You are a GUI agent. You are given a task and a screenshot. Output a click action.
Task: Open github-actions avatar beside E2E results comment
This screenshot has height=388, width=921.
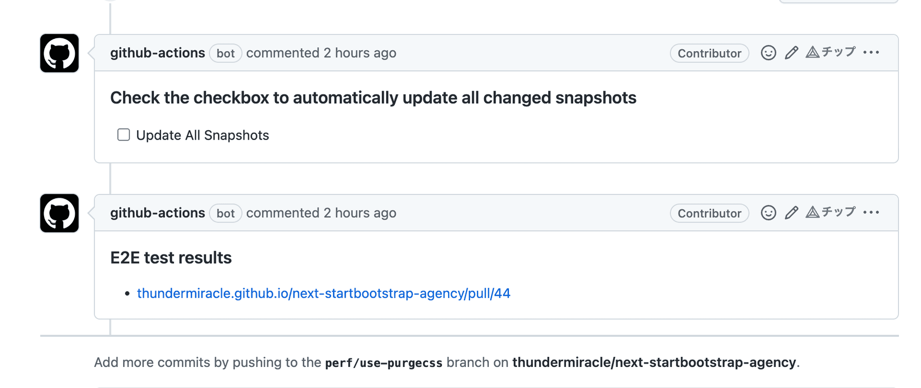tap(59, 213)
